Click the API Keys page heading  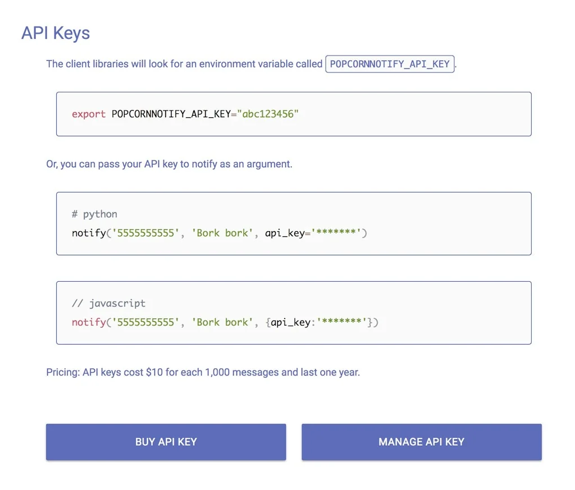coord(56,33)
